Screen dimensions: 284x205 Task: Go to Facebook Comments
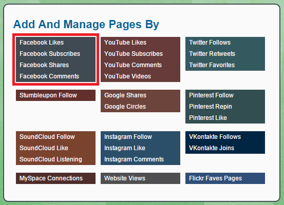49,76
